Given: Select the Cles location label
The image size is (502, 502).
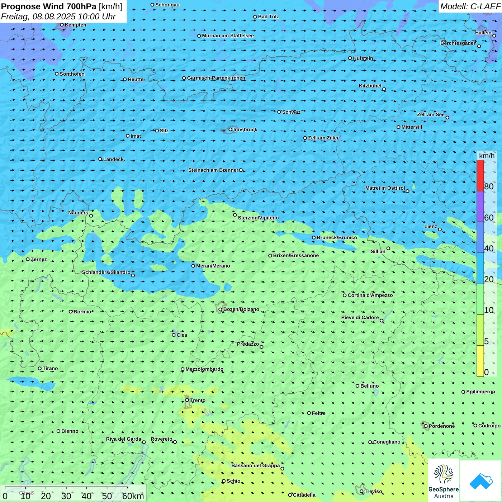Looking at the screenshot, I should point(182,335).
